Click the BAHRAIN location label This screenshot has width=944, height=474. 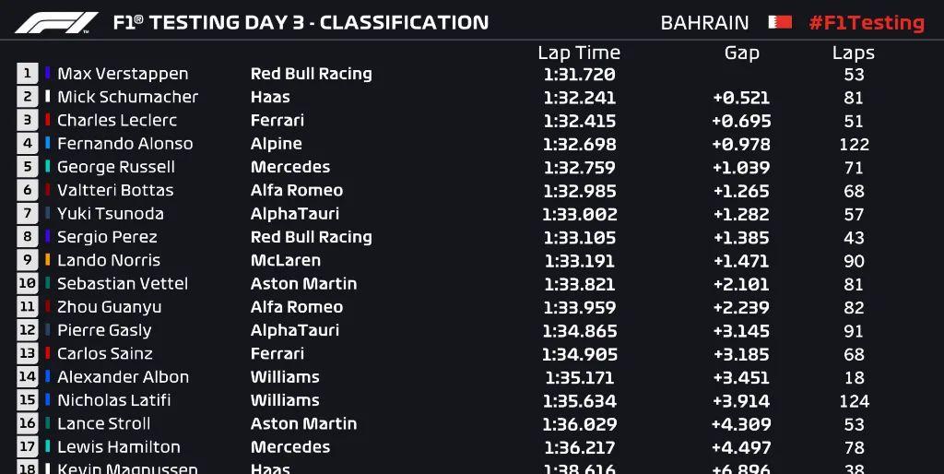pos(705,23)
